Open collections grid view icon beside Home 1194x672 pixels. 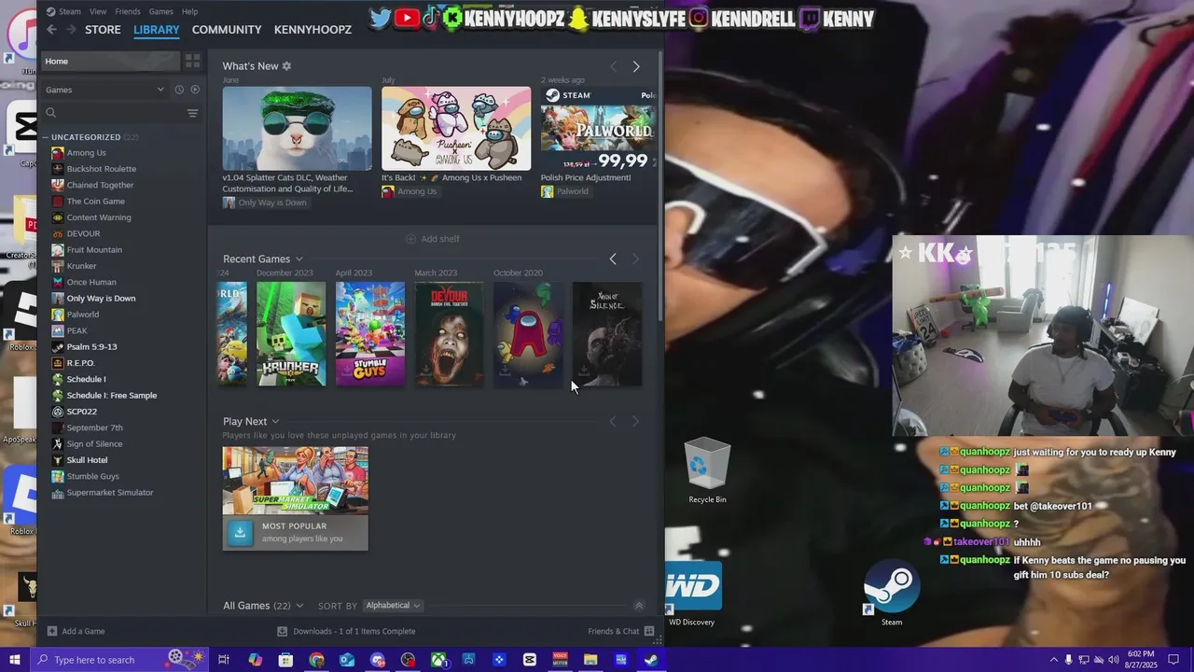[192, 61]
